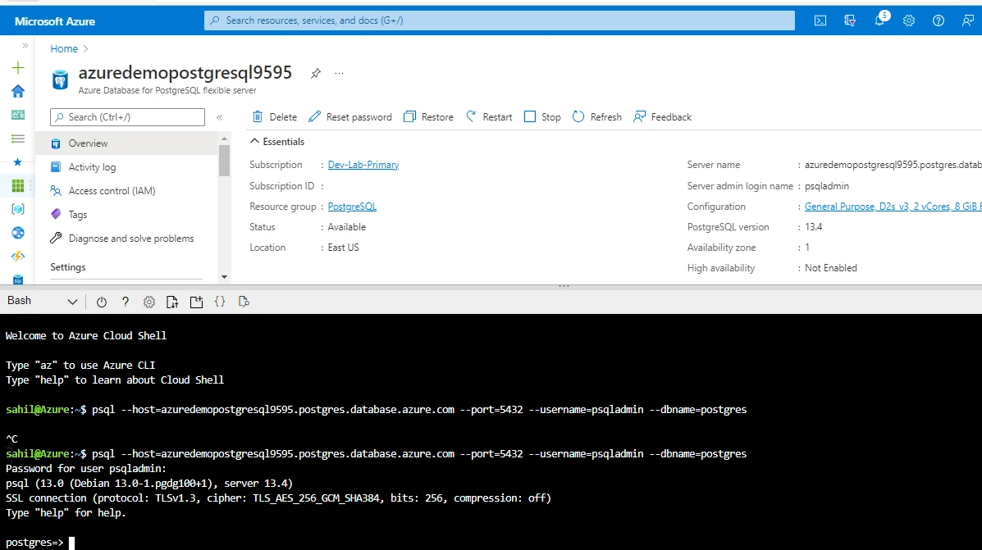
Task: Stop the PostgreSQL server
Action: click(x=542, y=116)
